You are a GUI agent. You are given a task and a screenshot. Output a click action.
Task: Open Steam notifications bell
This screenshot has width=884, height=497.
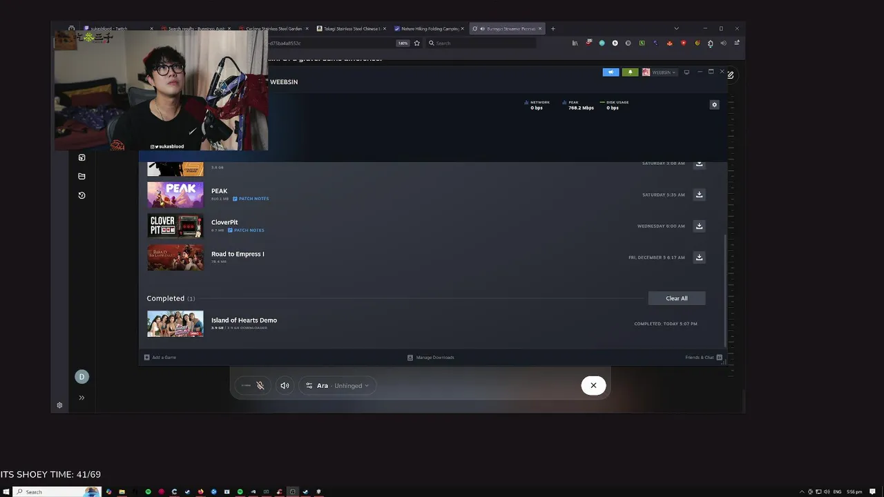[x=630, y=72]
